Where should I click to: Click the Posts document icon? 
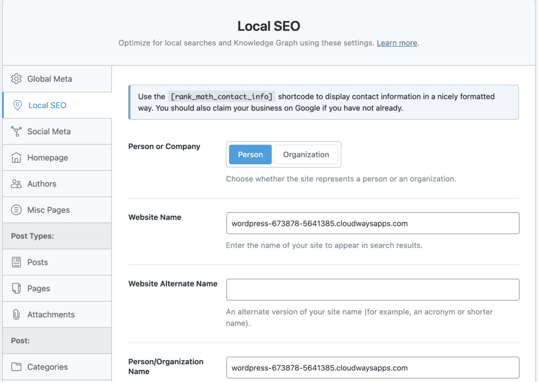16,262
